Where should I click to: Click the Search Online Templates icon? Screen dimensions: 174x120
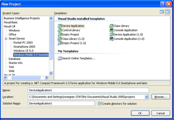point(60,58)
